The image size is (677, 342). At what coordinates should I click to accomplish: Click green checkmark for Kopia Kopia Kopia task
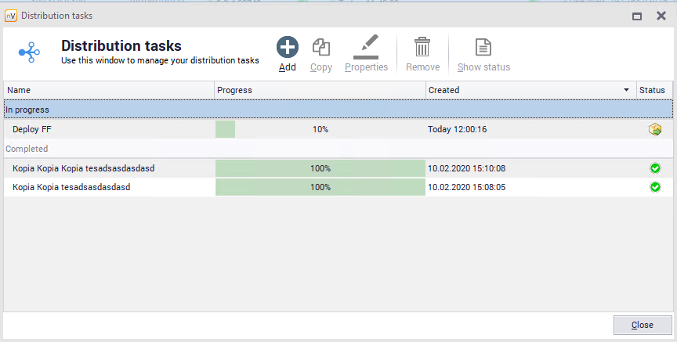coord(655,168)
